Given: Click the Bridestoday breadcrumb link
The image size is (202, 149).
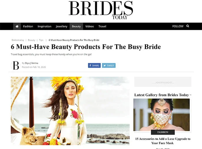Looking at the screenshot, I should pos(18,40).
